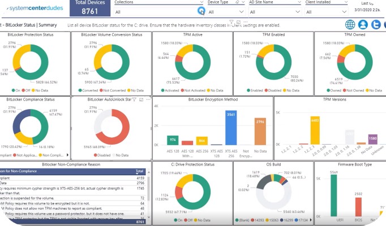The height and width of the screenshot is (226, 386).
Task: Click scroll-up arrow of Non-Compliance Reason table
Action: (x=149, y=172)
